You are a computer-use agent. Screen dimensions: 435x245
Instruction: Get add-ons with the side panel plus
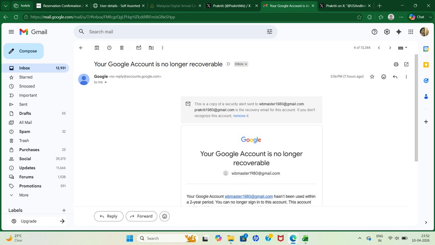click(x=426, y=122)
